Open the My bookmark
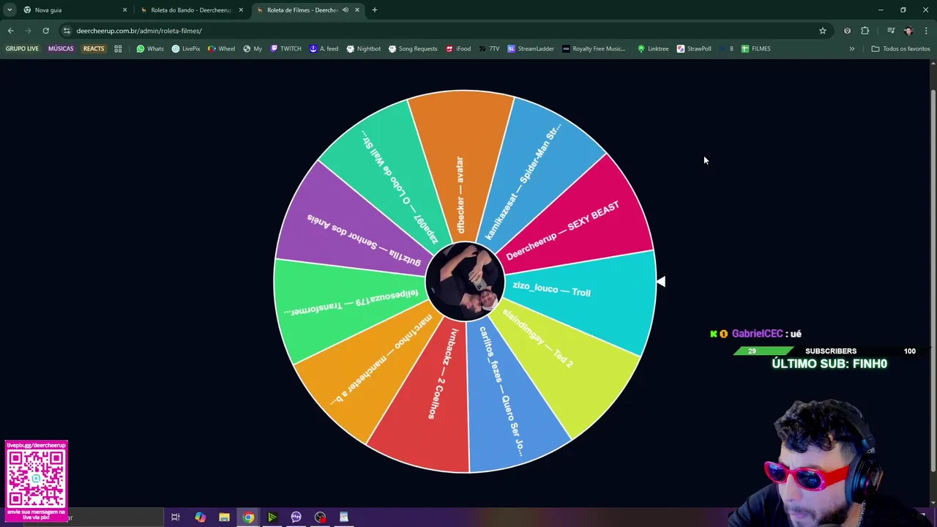937x527 pixels. [253, 49]
